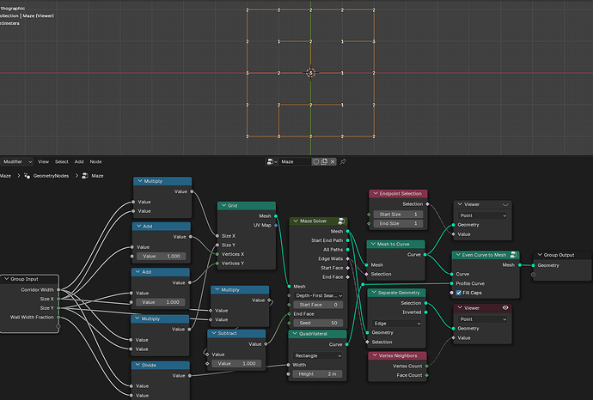Screen dimensions: 593x400
Task: Toggle the pin icon in the node editor header
Action: click(x=343, y=161)
